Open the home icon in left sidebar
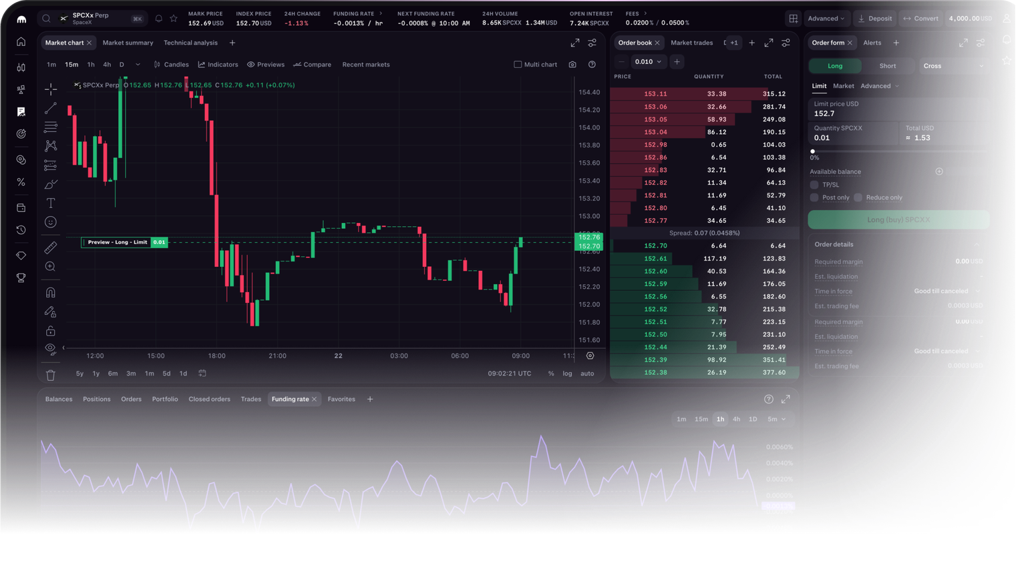Screen dimensions: 1026x581 point(21,42)
